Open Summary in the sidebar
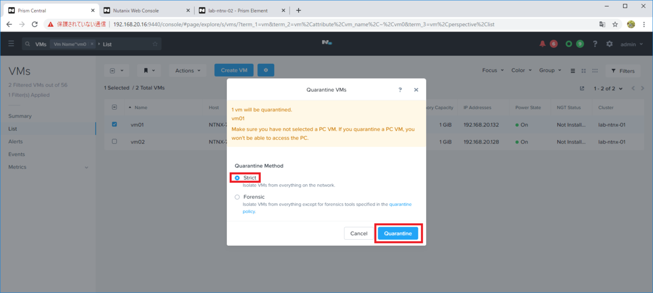653x293 pixels. 20,116
